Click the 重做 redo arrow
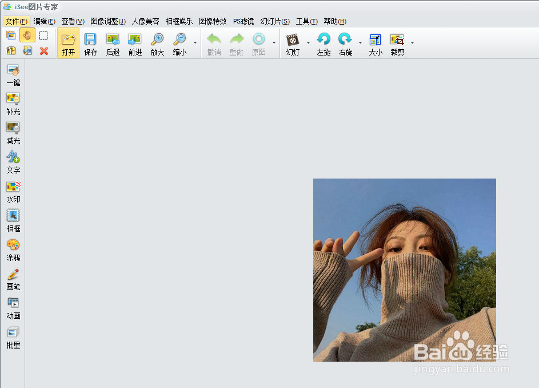The image size is (539, 388). click(236, 43)
